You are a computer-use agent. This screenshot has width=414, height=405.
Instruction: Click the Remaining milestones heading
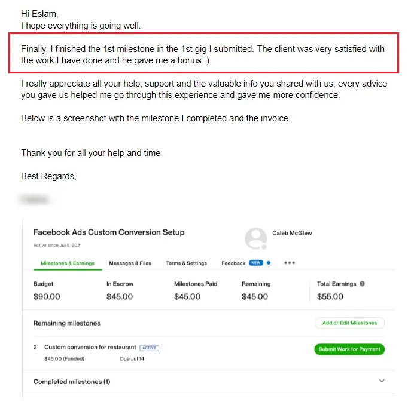click(x=67, y=323)
